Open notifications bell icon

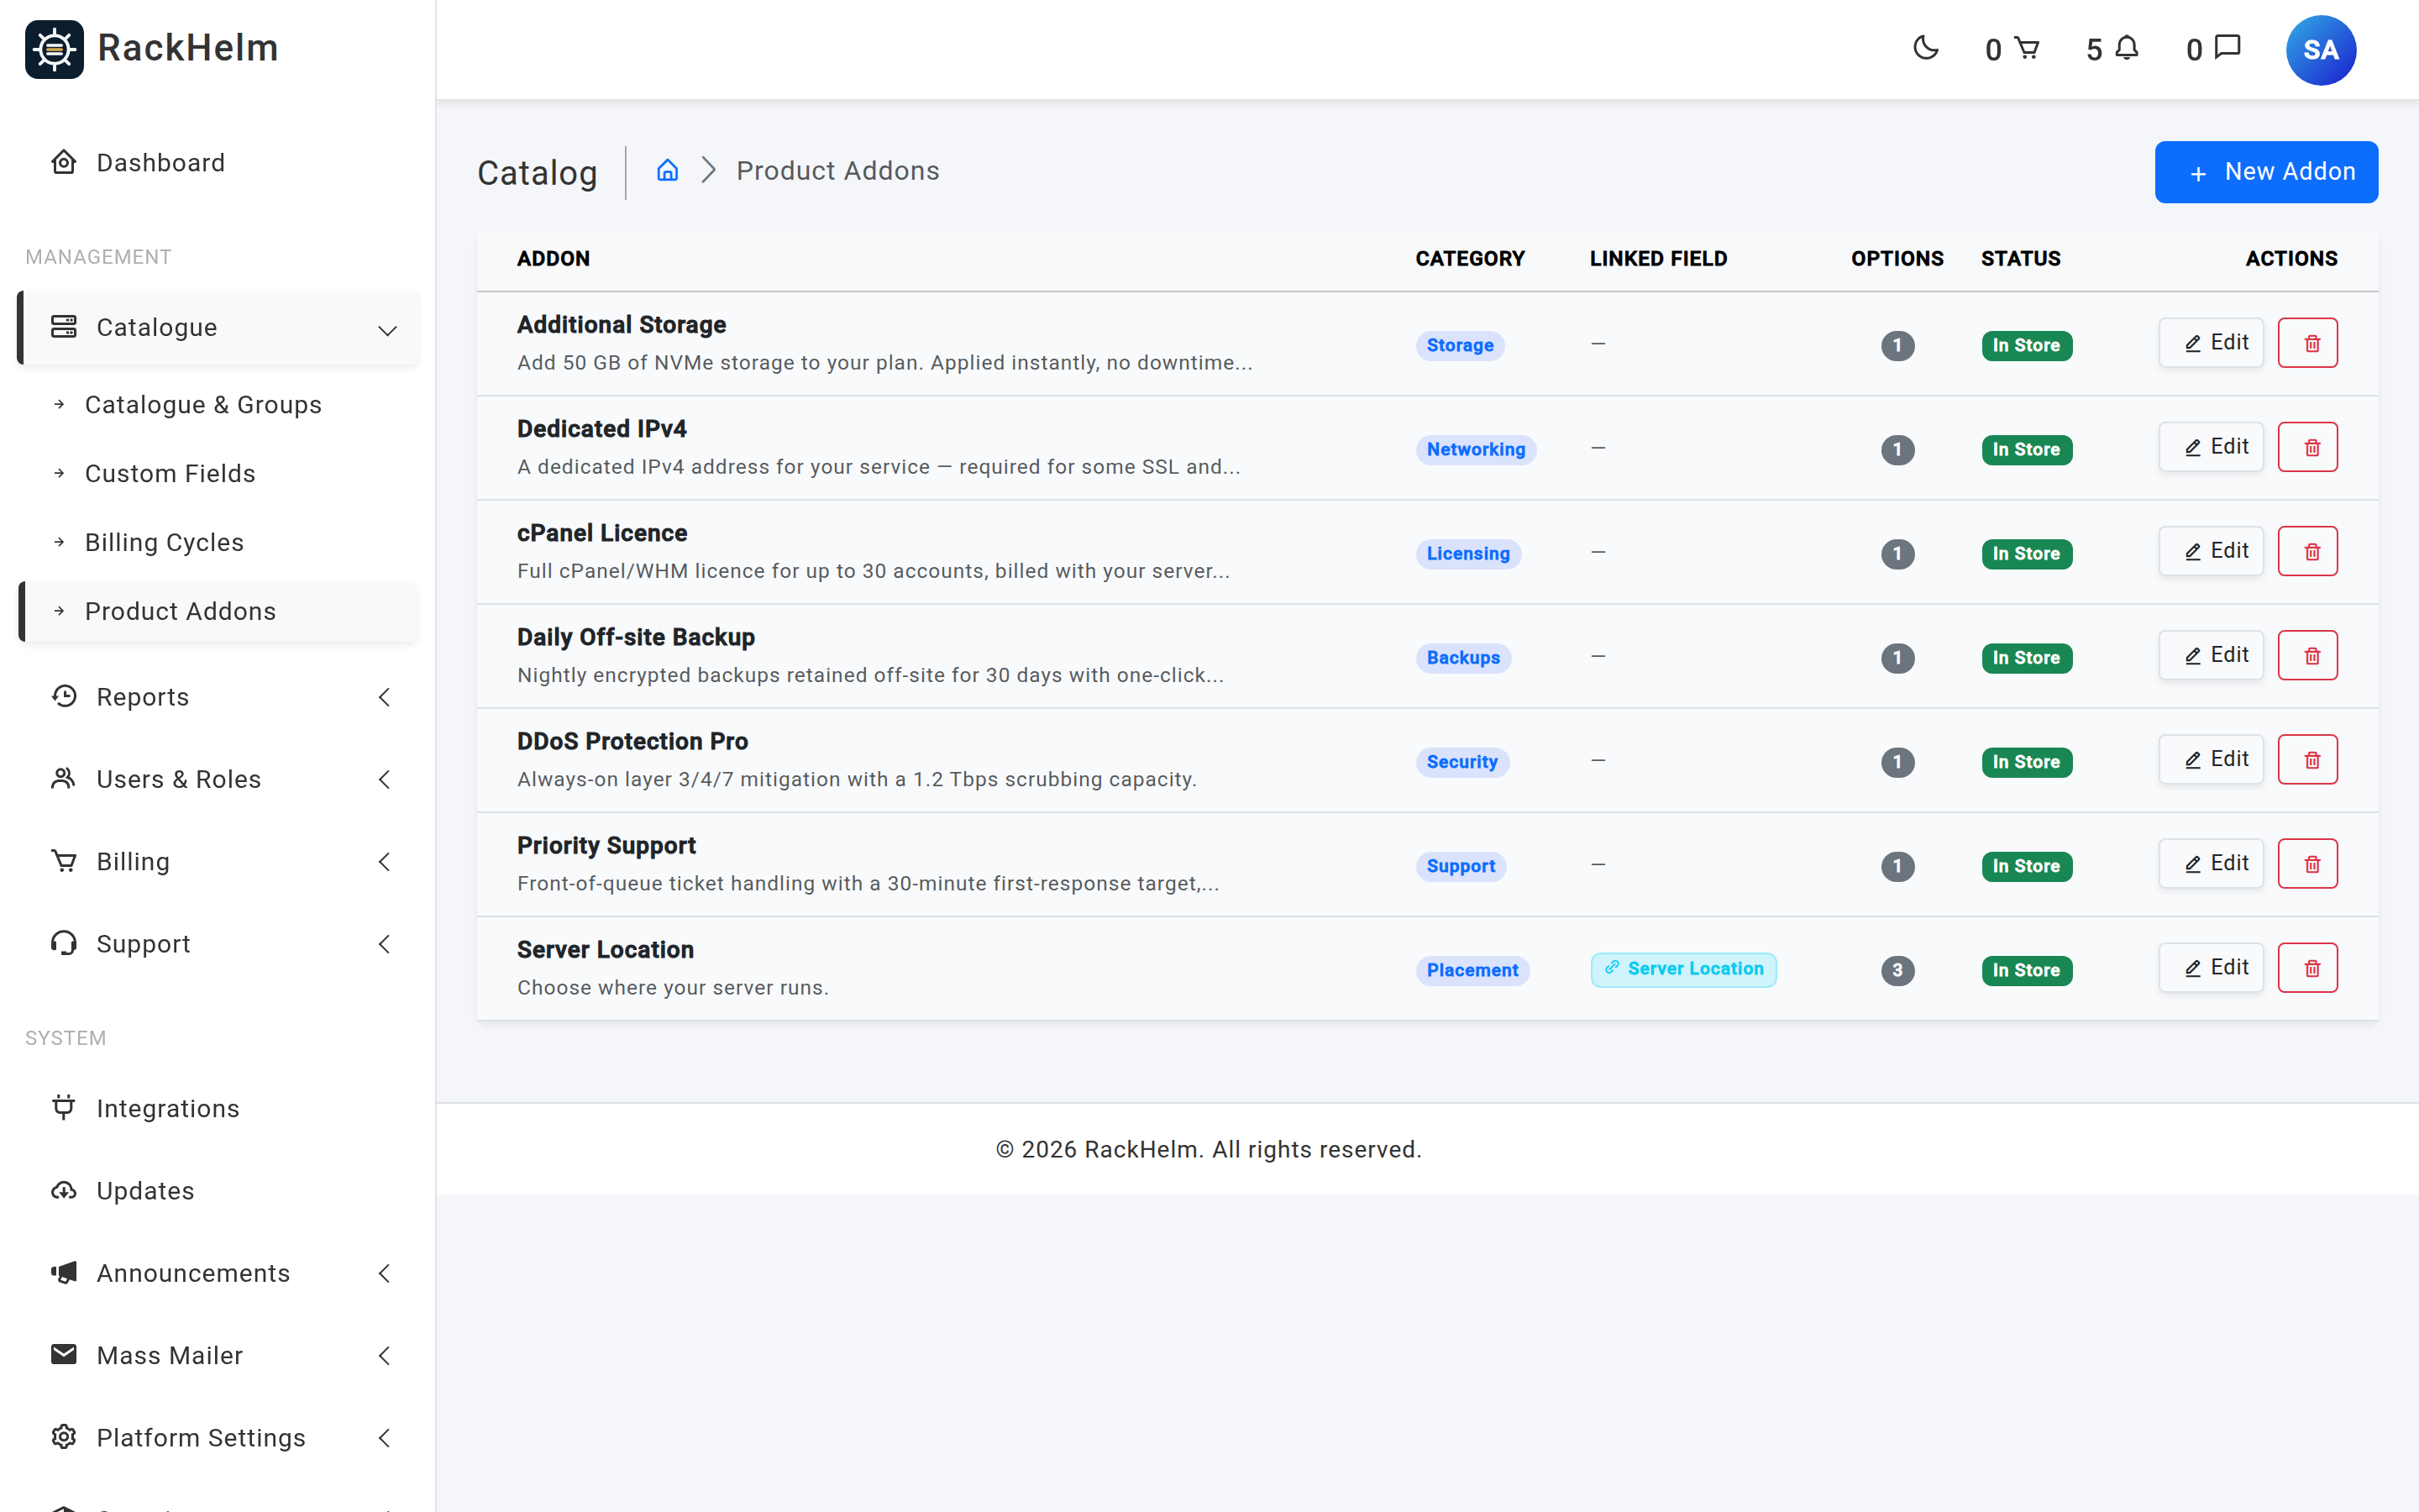pyautogui.click(x=2127, y=48)
